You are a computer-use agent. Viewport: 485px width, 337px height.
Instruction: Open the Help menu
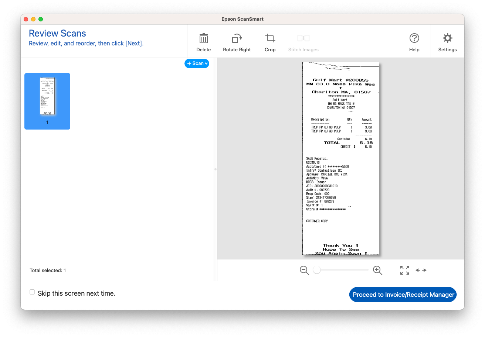point(414,42)
